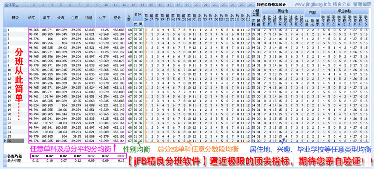Select the 各班录取情况统计 tab

pos(271,5)
